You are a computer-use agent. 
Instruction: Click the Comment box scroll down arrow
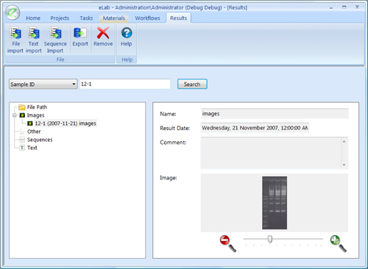(x=344, y=165)
